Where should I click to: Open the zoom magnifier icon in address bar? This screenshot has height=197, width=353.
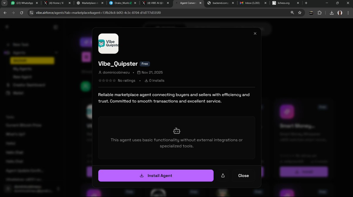292,13
